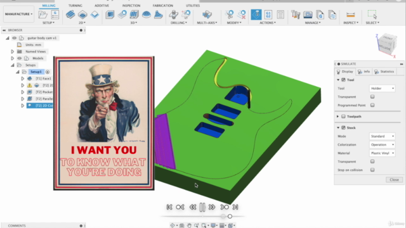The image size is (406, 228).
Task: Open the MANUFACTURE workspace dropdown
Action: click(18, 14)
